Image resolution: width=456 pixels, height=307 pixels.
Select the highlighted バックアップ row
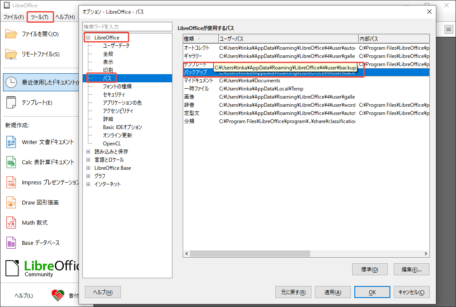coord(306,72)
